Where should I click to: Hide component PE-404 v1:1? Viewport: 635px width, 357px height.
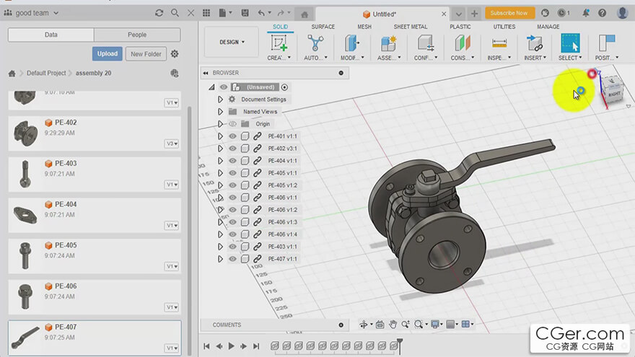coord(232,161)
